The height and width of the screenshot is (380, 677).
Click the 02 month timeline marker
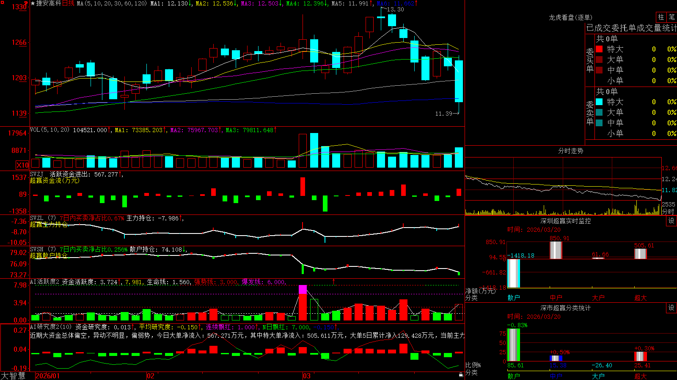pyautogui.click(x=150, y=376)
